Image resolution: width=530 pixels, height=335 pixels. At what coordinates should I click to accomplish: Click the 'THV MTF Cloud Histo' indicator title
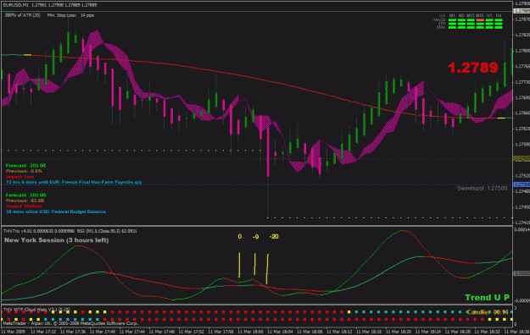pyautogui.click(x=36, y=309)
